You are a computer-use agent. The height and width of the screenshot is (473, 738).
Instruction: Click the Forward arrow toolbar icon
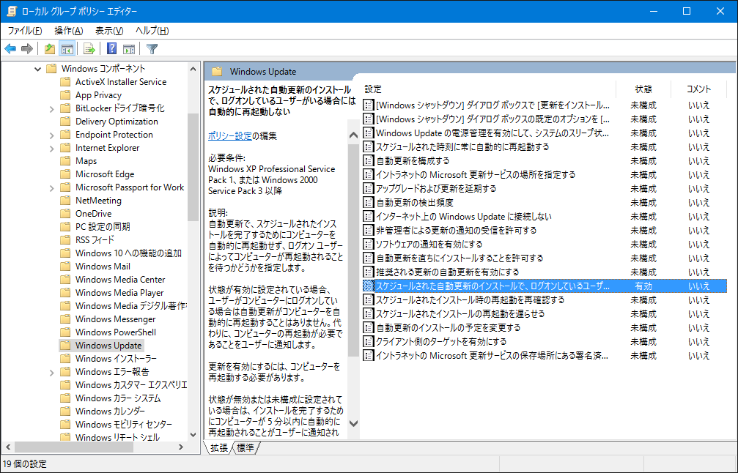(27, 48)
